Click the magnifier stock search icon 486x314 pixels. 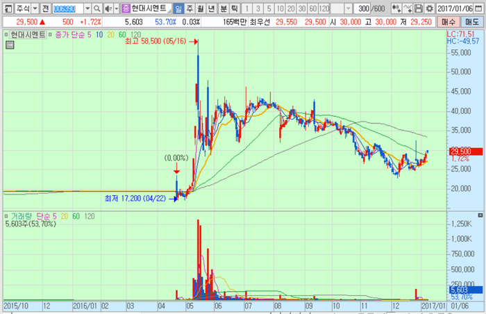coord(97,8)
